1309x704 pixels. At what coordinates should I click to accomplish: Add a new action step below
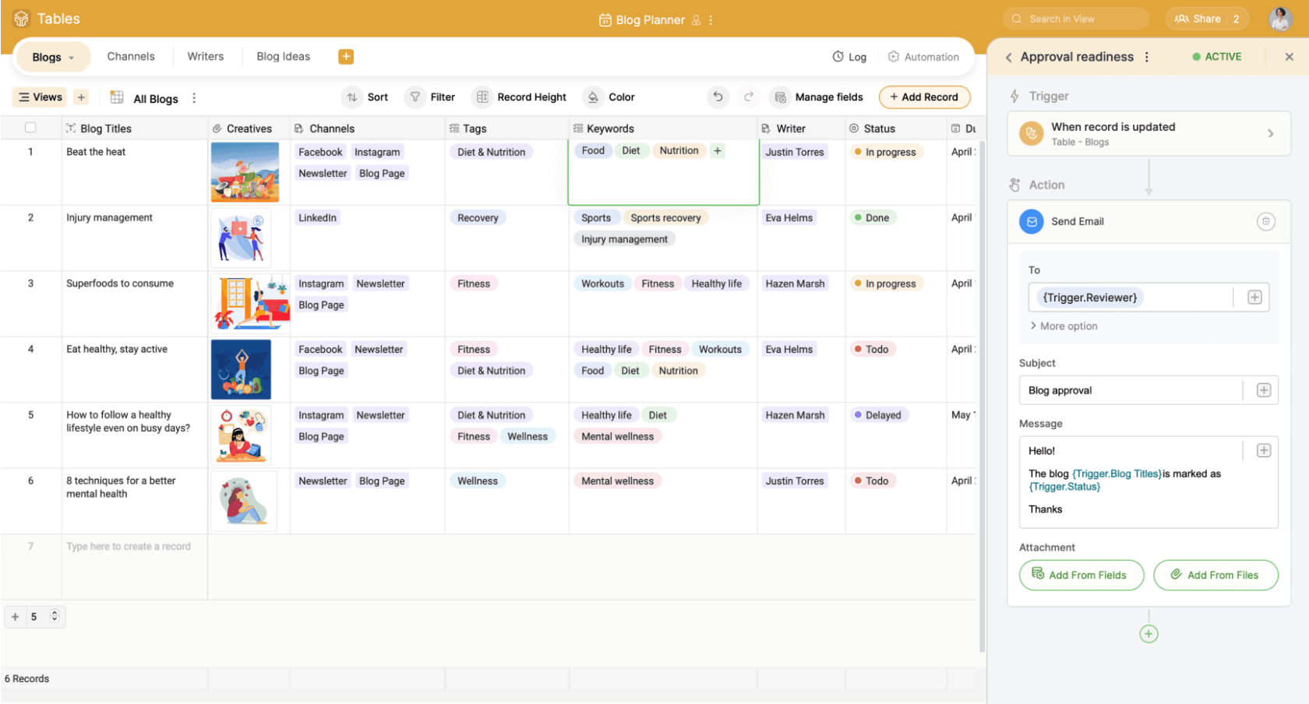tap(1148, 634)
